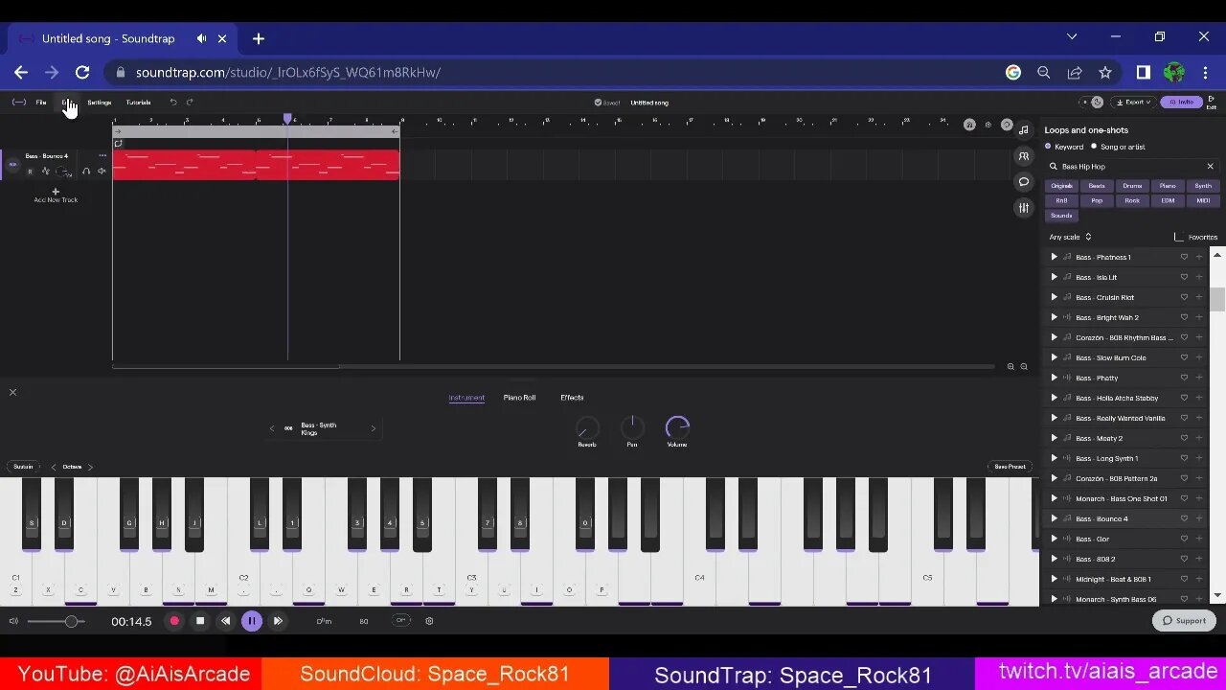Click the record button in transport
The width and height of the screenshot is (1226, 690).
(174, 621)
